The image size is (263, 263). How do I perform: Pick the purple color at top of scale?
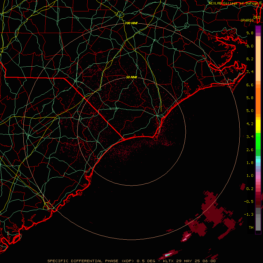point(258,29)
